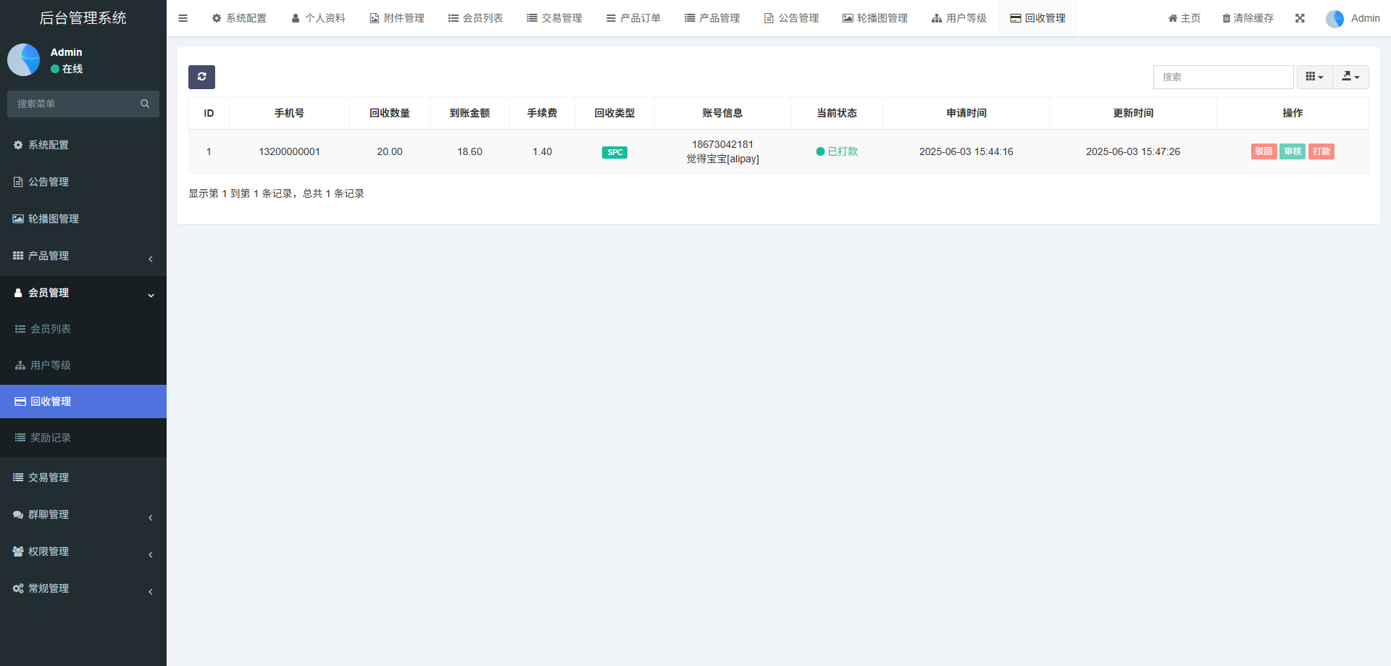Image resolution: width=1391 pixels, height=666 pixels.
Task: Expand the 产品管理 sidebar menu
Action: [83, 256]
